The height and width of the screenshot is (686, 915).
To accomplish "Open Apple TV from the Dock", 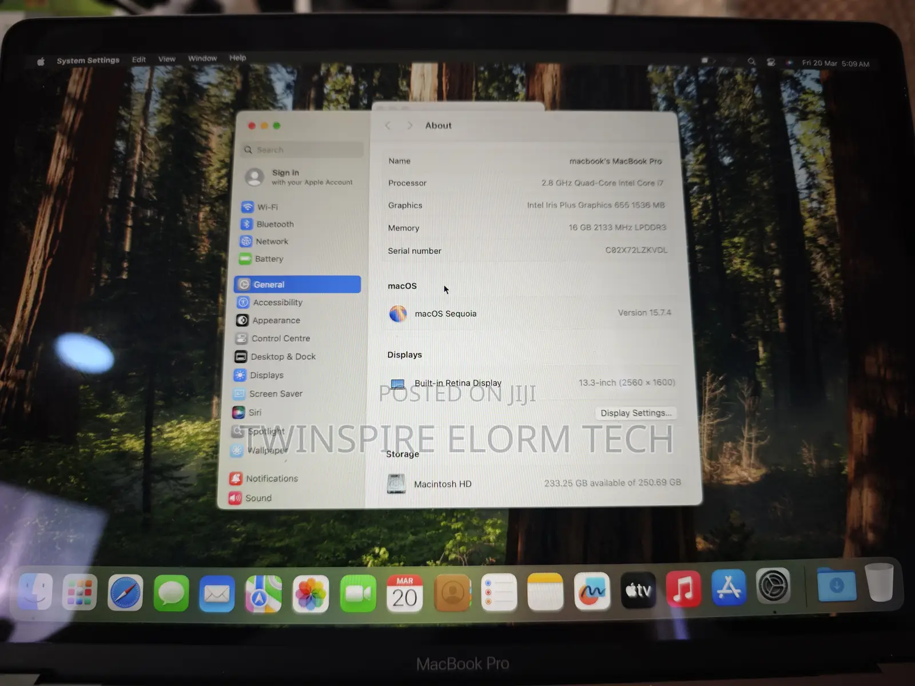I will pos(638,590).
